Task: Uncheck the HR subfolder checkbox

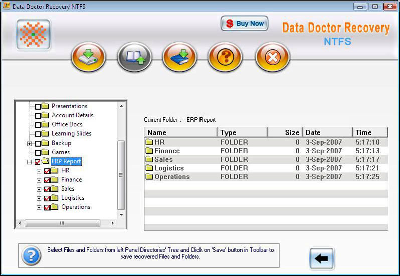Action: tap(47, 171)
